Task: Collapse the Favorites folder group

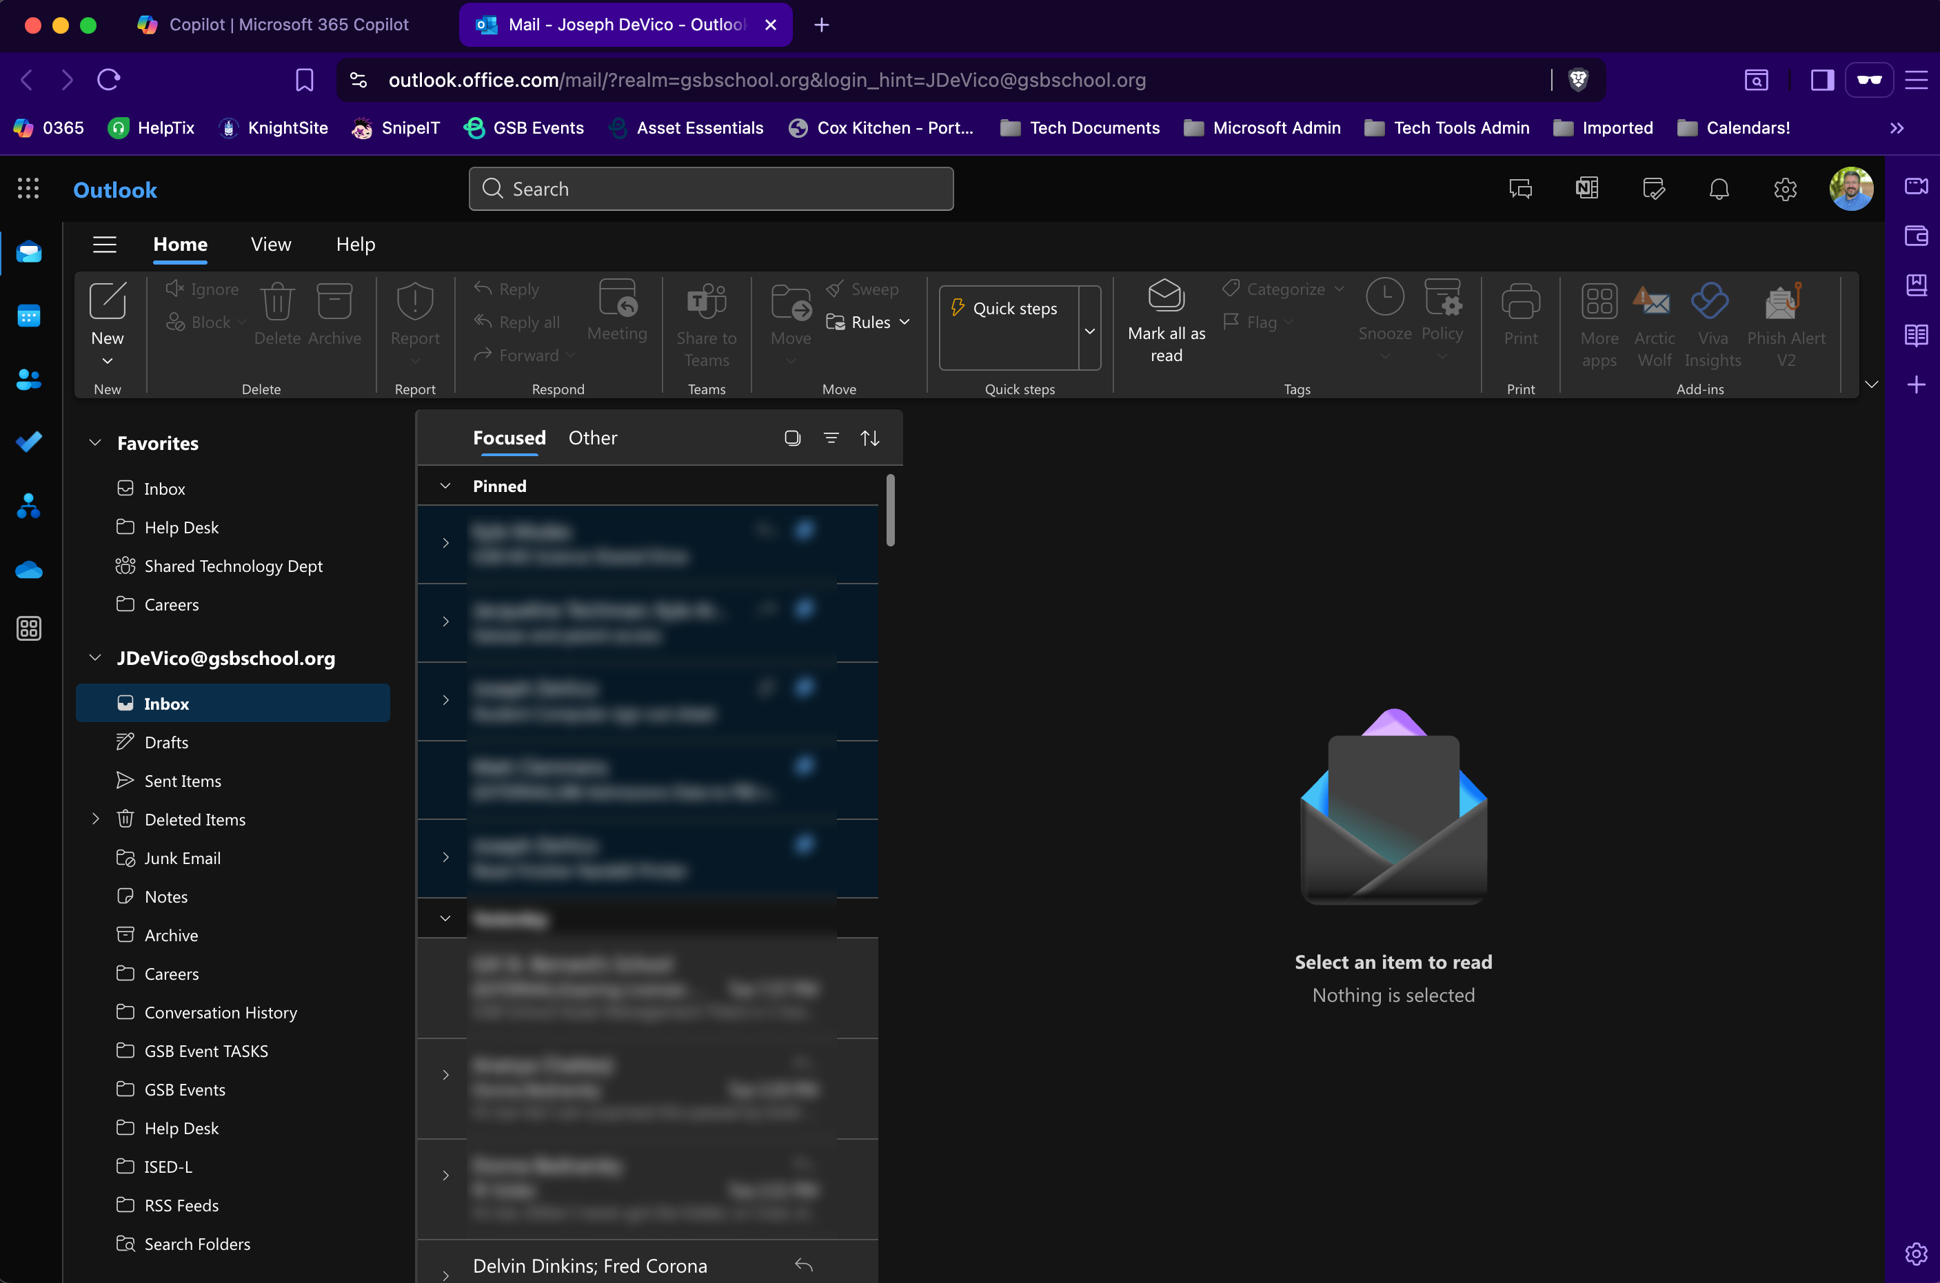Action: [96, 442]
